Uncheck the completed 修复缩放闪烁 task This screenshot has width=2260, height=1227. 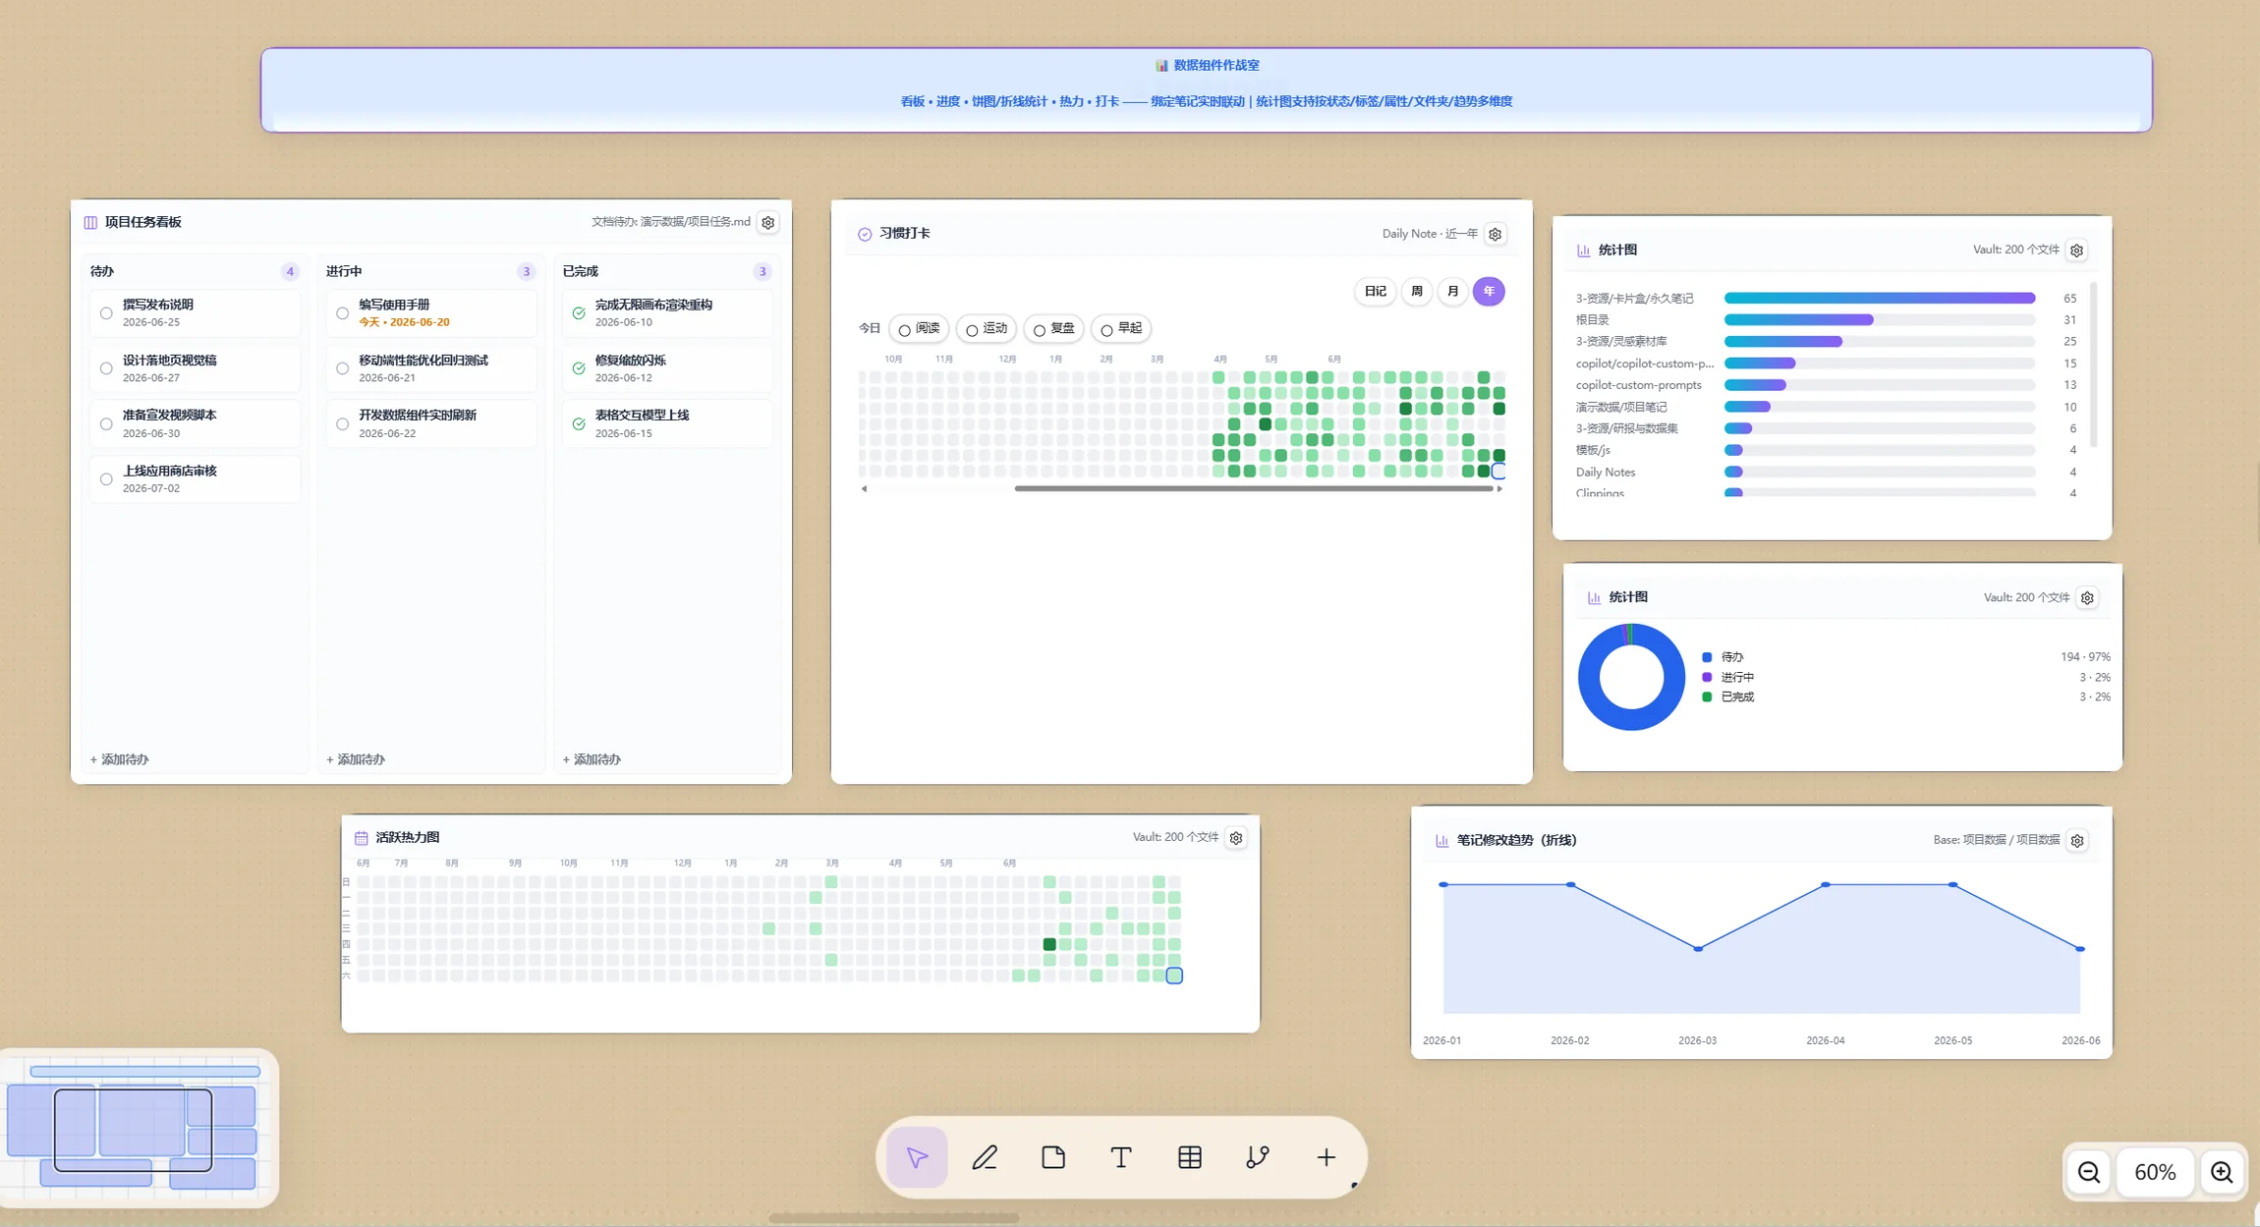tap(579, 368)
